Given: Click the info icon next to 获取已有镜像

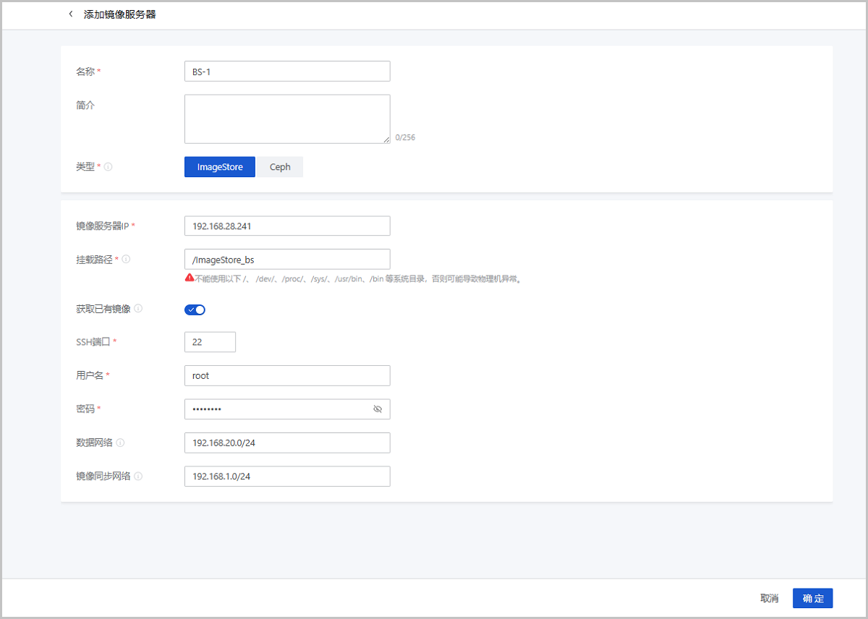Looking at the screenshot, I should point(138,309).
